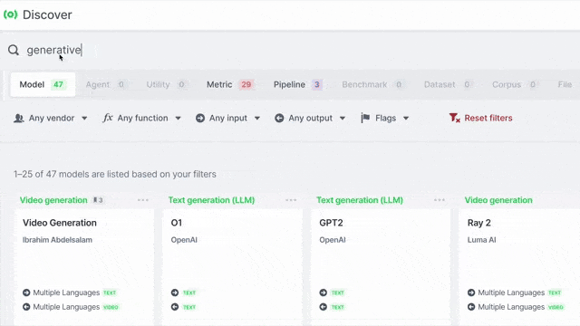The height and width of the screenshot is (326, 580).
Task: Click the fx function icon
Action: pos(108,118)
